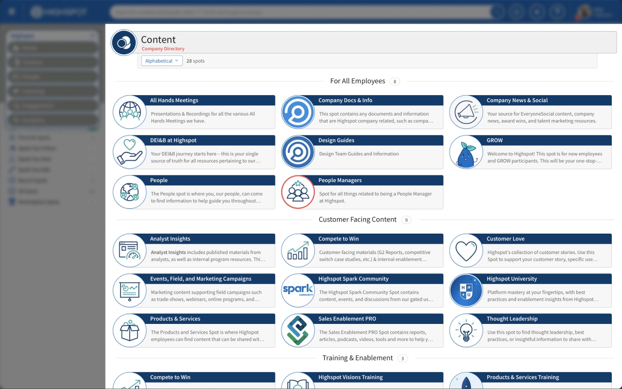Click the Content page Highspot logo icon
This screenshot has width=622, height=389.
[124, 43]
